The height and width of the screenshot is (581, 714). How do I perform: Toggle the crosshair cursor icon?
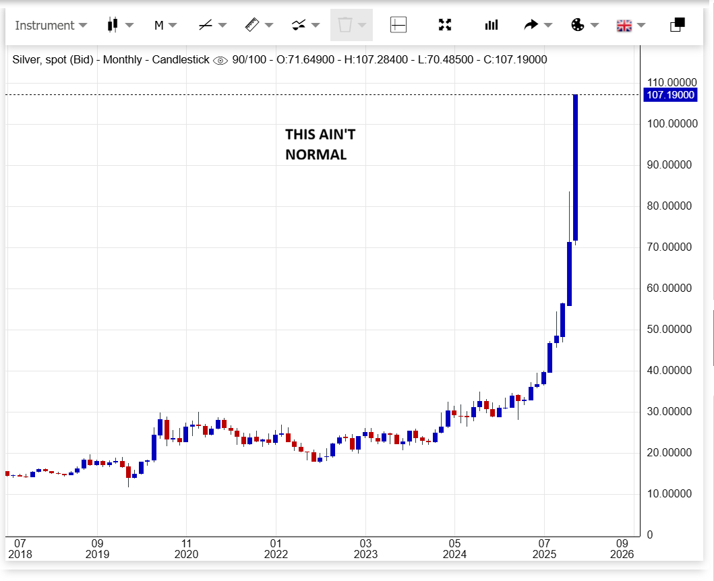(398, 25)
